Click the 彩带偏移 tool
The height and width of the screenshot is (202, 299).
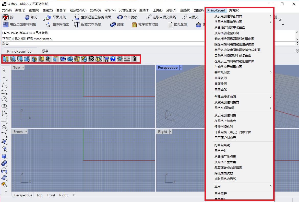(x=127, y=17)
